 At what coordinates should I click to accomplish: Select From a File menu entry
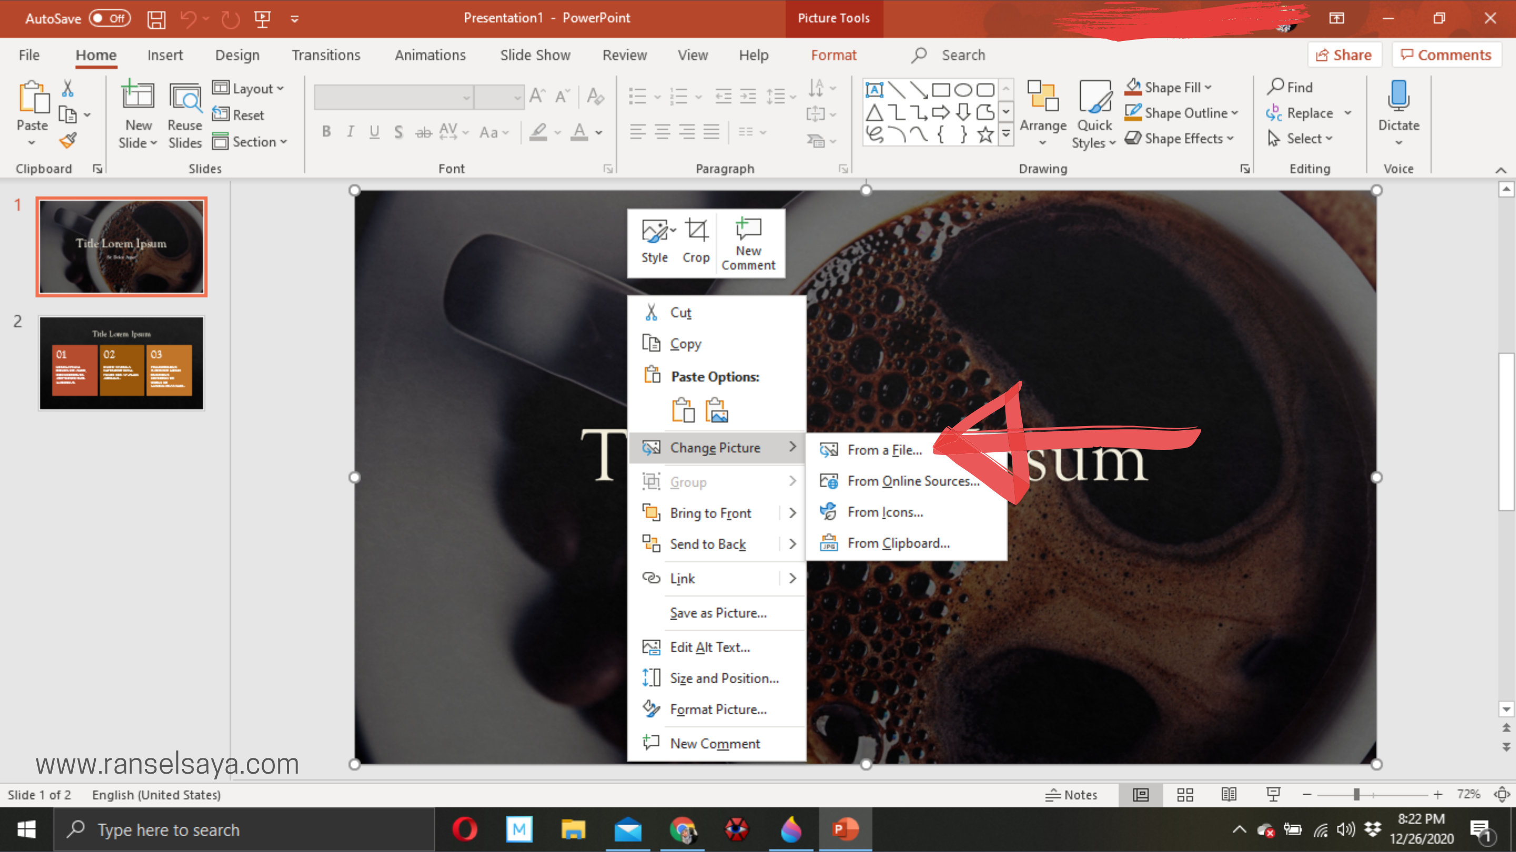[884, 450]
